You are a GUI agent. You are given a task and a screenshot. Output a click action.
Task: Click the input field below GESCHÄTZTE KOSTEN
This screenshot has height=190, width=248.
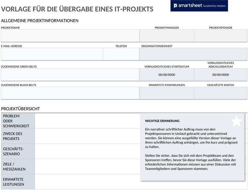[x=221, y=93]
